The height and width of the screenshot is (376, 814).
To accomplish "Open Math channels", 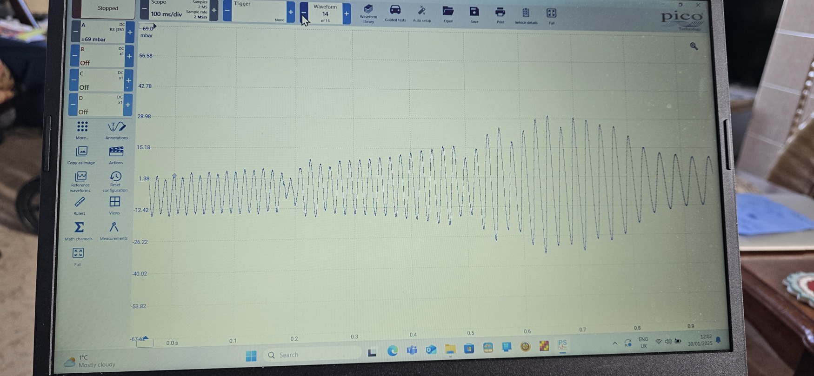I will pyautogui.click(x=79, y=231).
